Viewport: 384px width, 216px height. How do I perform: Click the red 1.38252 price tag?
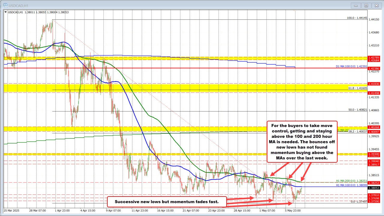pyautogui.click(x=374, y=183)
